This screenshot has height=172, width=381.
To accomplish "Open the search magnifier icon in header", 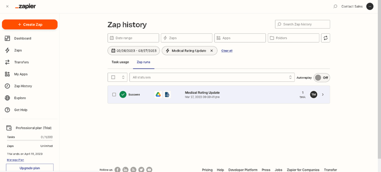I will (x=335, y=7).
